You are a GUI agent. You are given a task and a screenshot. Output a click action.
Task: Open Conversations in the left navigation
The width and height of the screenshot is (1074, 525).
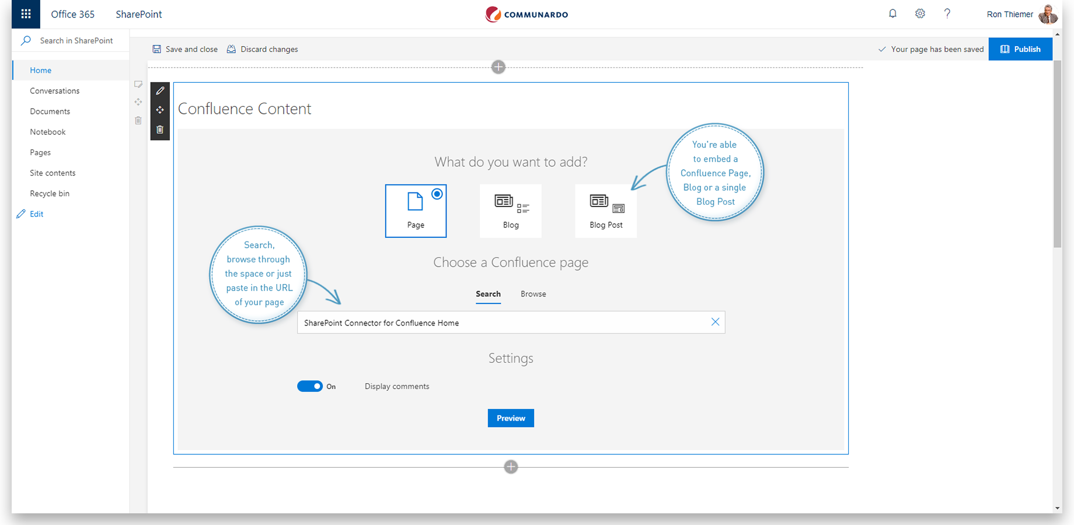(x=55, y=90)
